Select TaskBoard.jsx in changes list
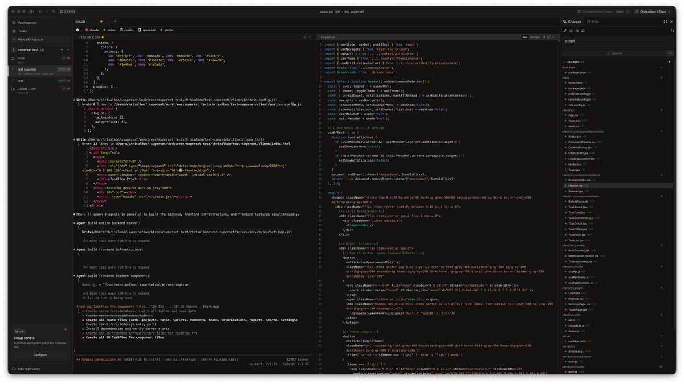The width and height of the screenshot is (684, 384). (618, 207)
